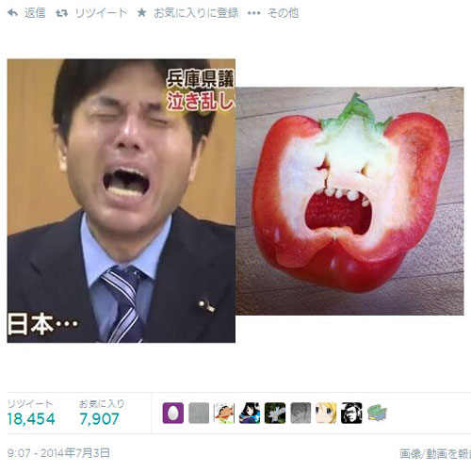471x471 pixels.
Task: Click the 画像/動画を報告 report link
Action: click(x=435, y=453)
